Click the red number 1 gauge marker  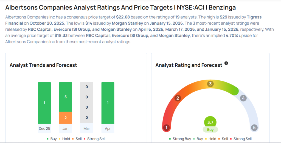pyautogui.click(x=166, y=127)
